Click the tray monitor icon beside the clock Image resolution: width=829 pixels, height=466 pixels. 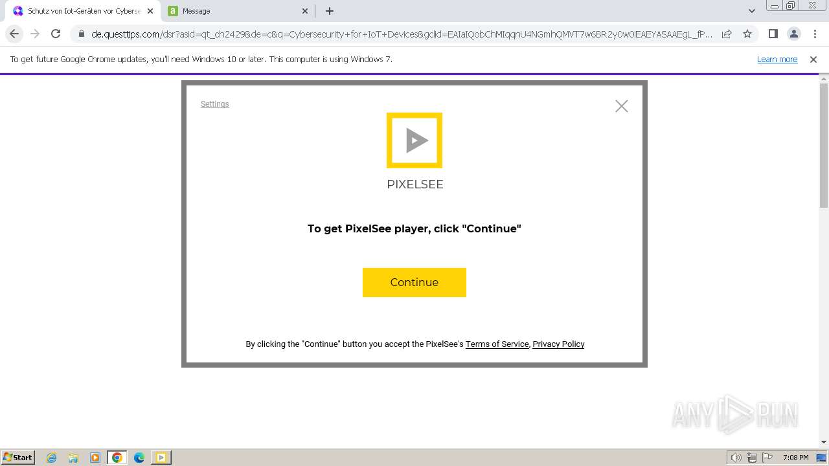click(x=821, y=458)
